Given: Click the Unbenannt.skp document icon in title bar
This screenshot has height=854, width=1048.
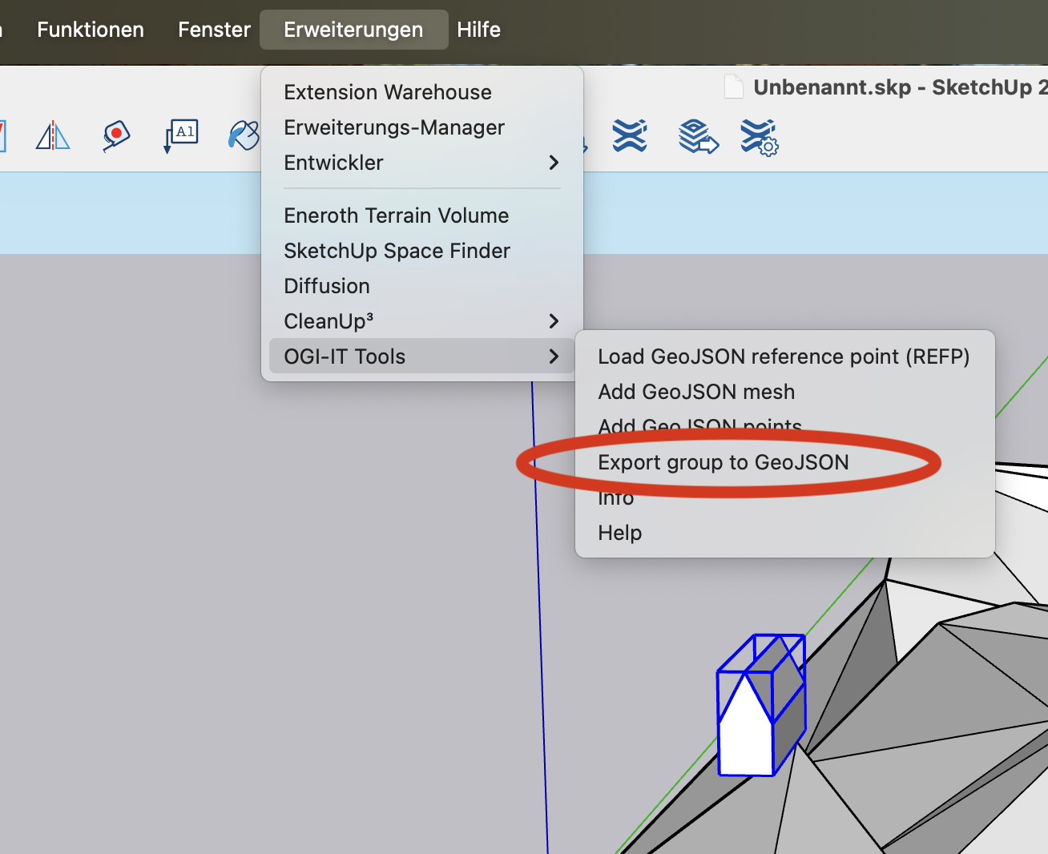Looking at the screenshot, I should (733, 87).
